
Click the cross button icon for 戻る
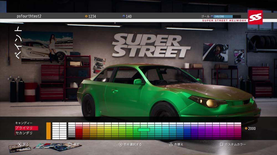point(19,144)
